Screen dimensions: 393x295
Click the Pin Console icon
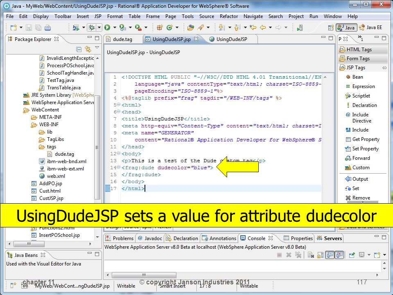pos(352,255)
